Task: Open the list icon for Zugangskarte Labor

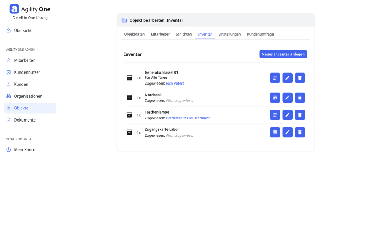Action: coord(275,132)
